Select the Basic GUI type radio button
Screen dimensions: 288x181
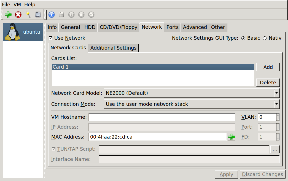pos(243,38)
